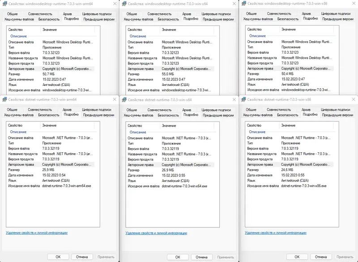Open Архив tab in dotnet-runtime win-arm64 window
This screenshot has width=358, height=262.
(x=67, y=110)
